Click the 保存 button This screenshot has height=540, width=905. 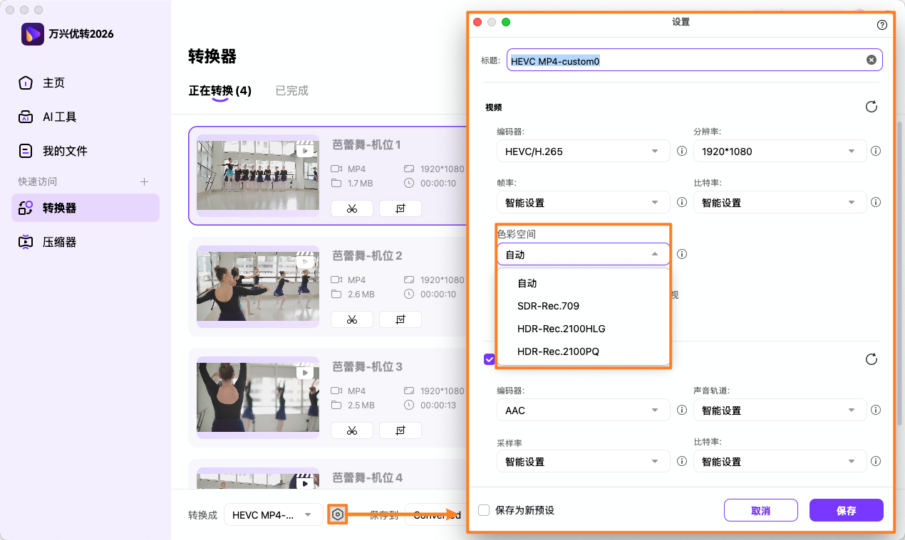point(847,511)
